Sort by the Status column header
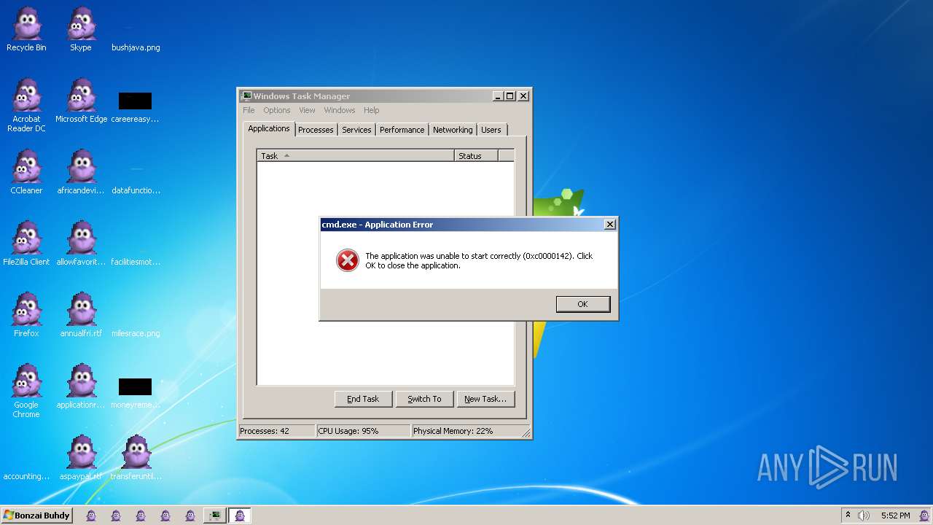 point(476,155)
